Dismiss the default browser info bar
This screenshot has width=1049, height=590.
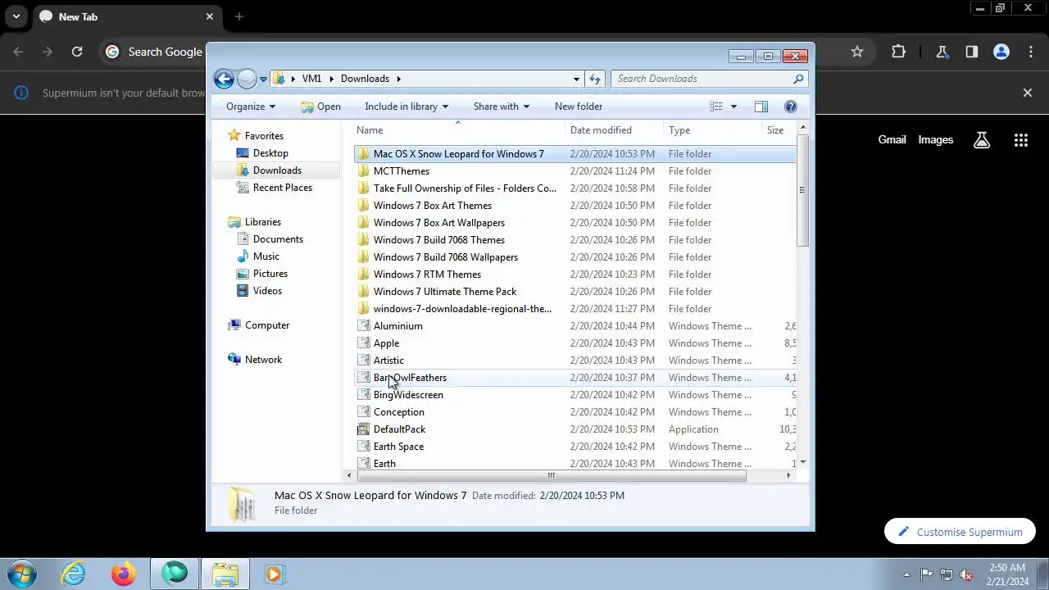(x=1028, y=93)
